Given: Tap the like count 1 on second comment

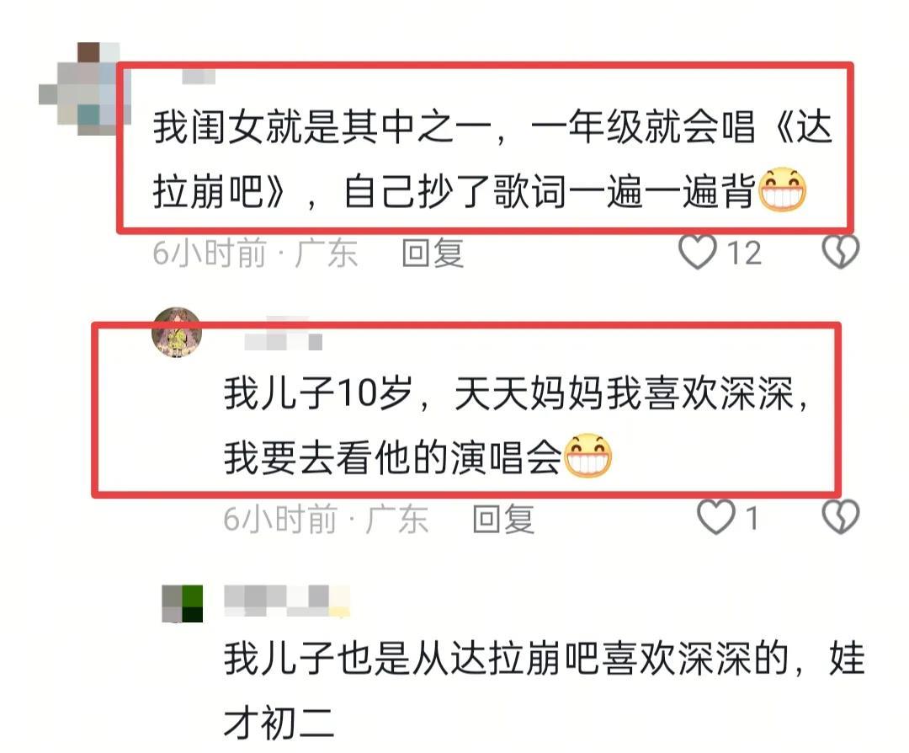Looking at the screenshot, I should (752, 518).
